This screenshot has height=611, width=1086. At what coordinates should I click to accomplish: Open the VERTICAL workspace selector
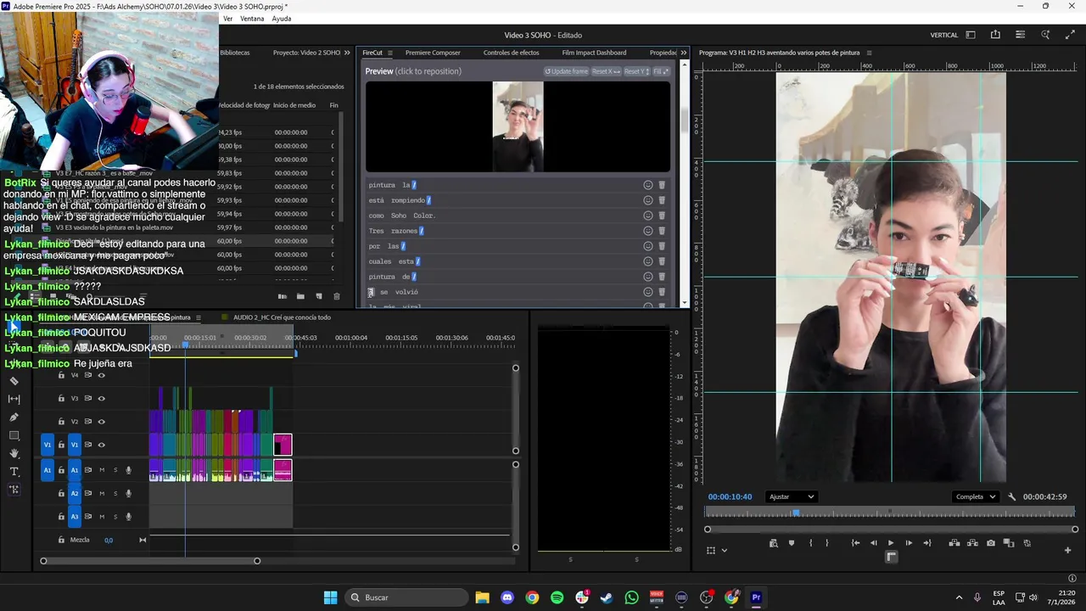coord(944,35)
